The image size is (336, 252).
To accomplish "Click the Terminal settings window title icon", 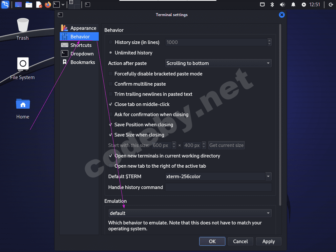I will coord(60,14).
